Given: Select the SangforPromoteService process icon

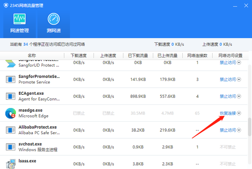Looking at the screenshot, I should pos(10,79).
